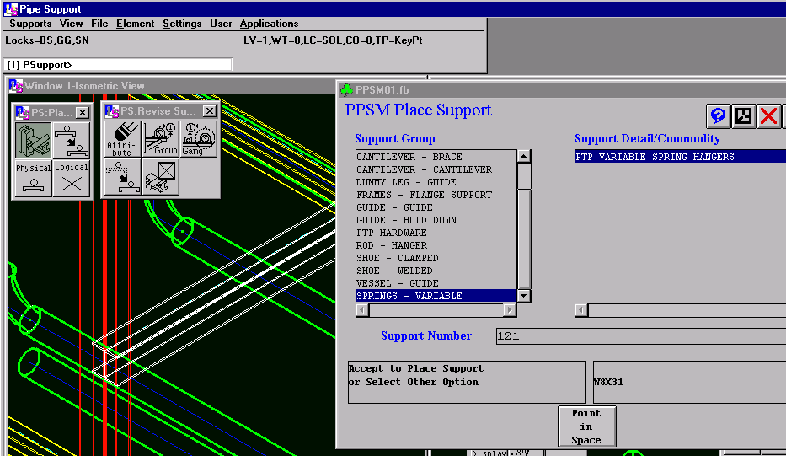The height and width of the screenshot is (456, 786).
Task: Select the Attribute revise tool
Action: (x=122, y=139)
